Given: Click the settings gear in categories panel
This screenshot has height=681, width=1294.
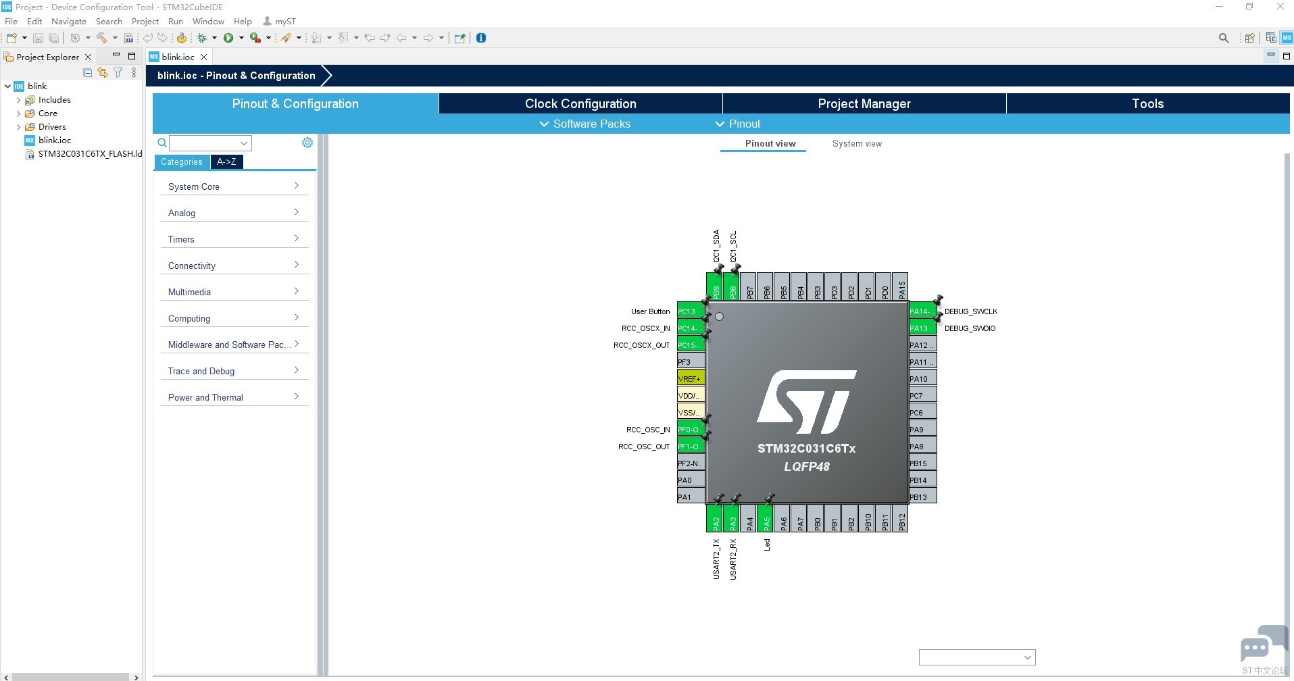Looking at the screenshot, I should click(x=307, y=143).
